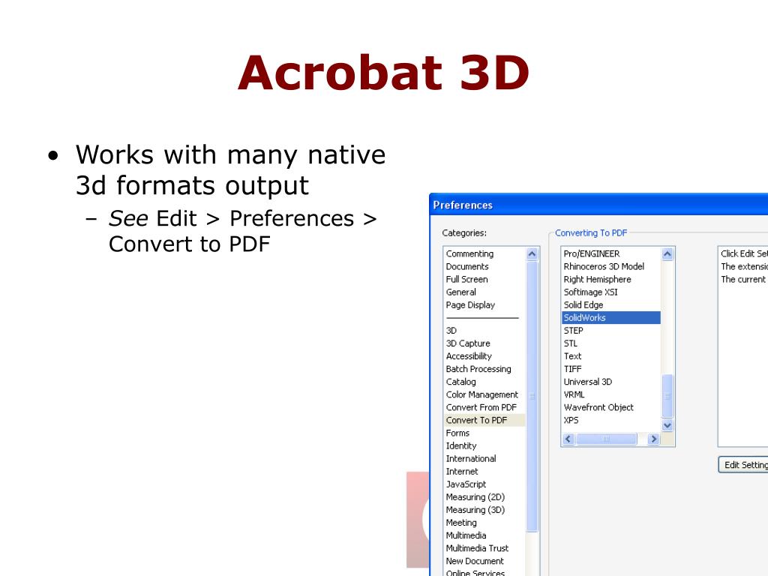Select Pro/ENGINEER in the format list
Image resolution: width=768 pixels, height=576 pixels.
(592, 253)
